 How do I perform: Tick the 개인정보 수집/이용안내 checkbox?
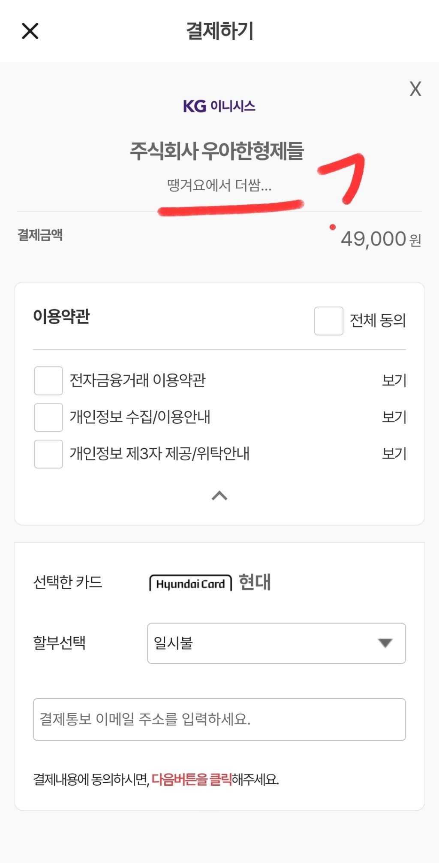pyautogui.click(x=48, y=417)
